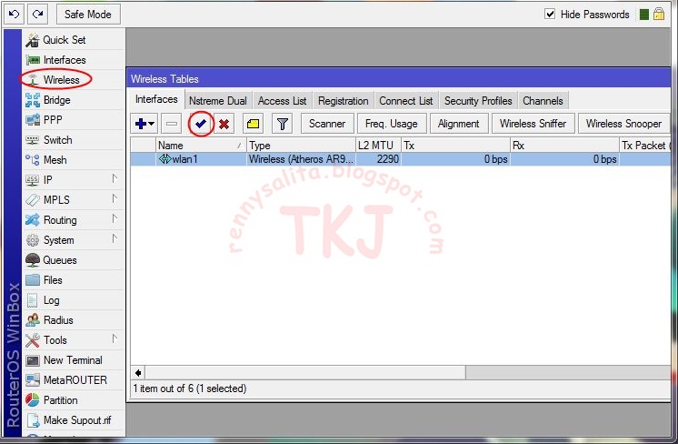Open the Interfaces menu
This screenshot has width=678, height=444.
point(74,60)
